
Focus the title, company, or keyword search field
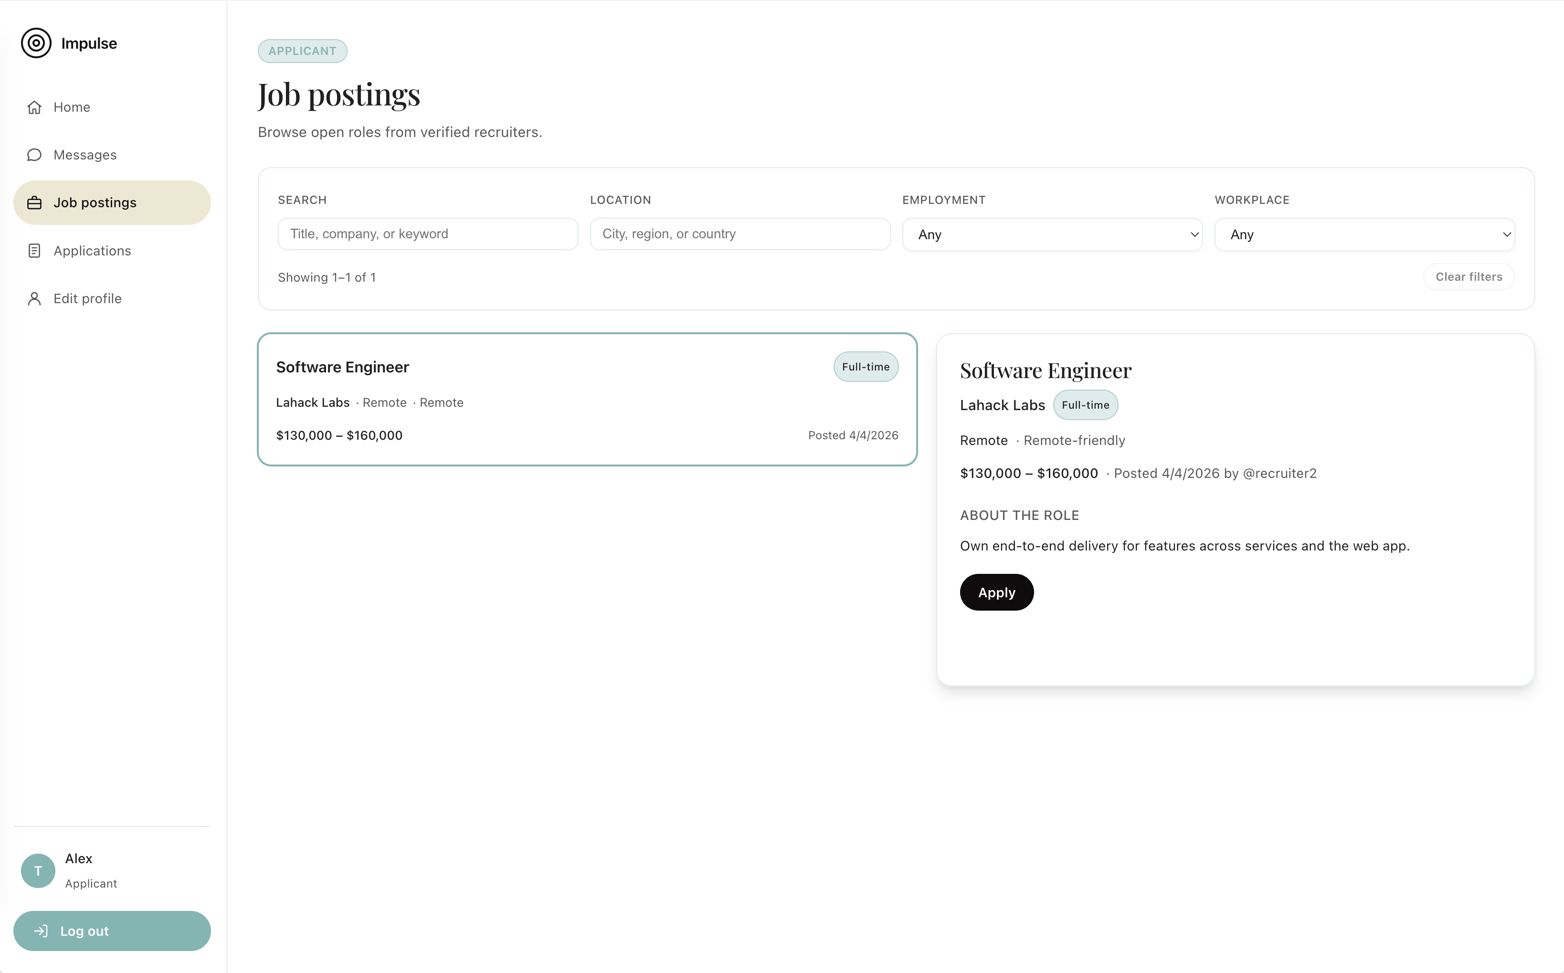click(x=428, y=233)
